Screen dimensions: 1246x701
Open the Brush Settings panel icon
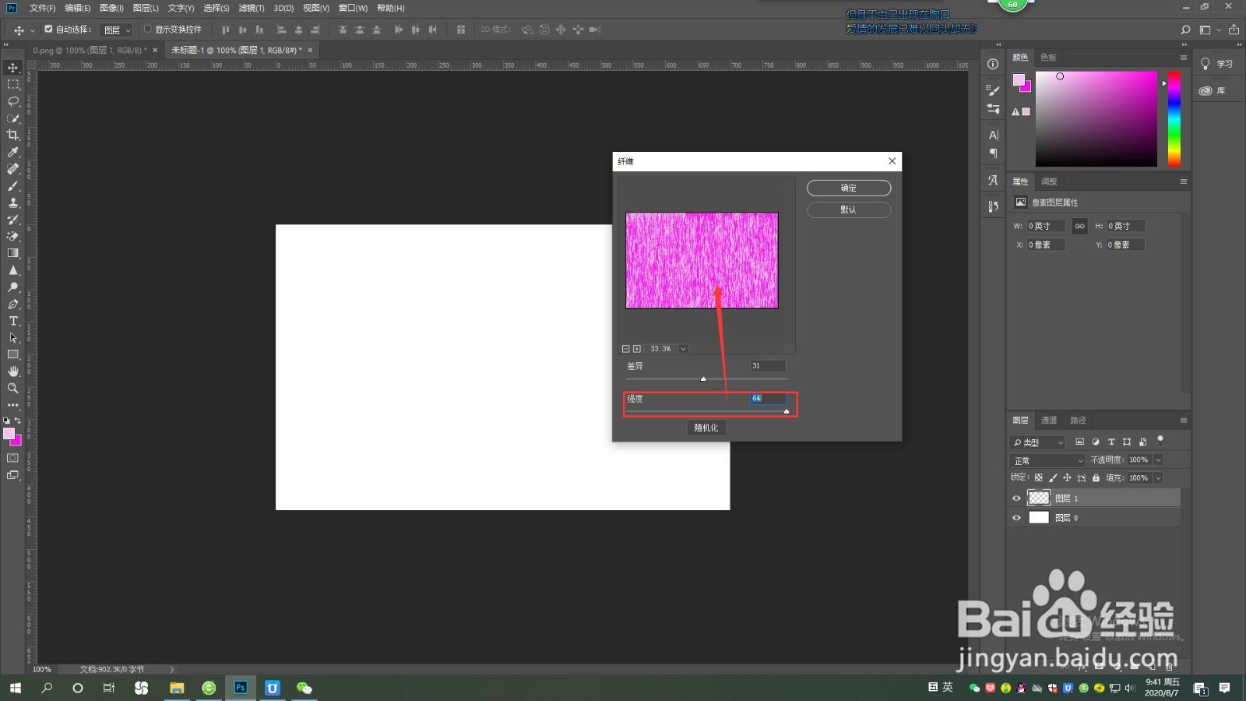coord(993,90)
